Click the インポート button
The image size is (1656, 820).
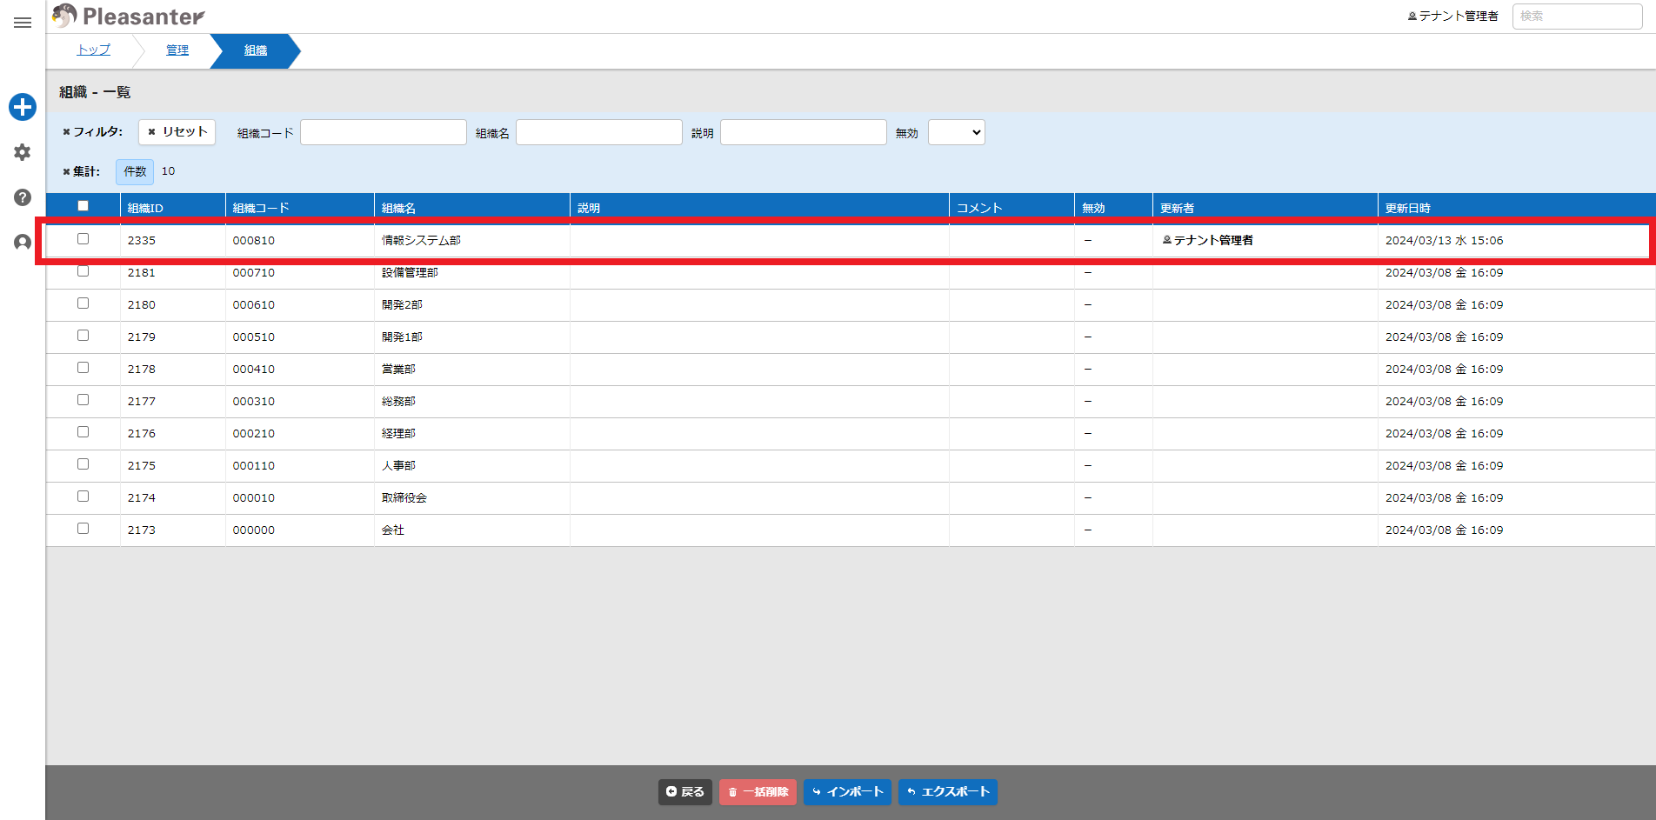click(847, 791)
